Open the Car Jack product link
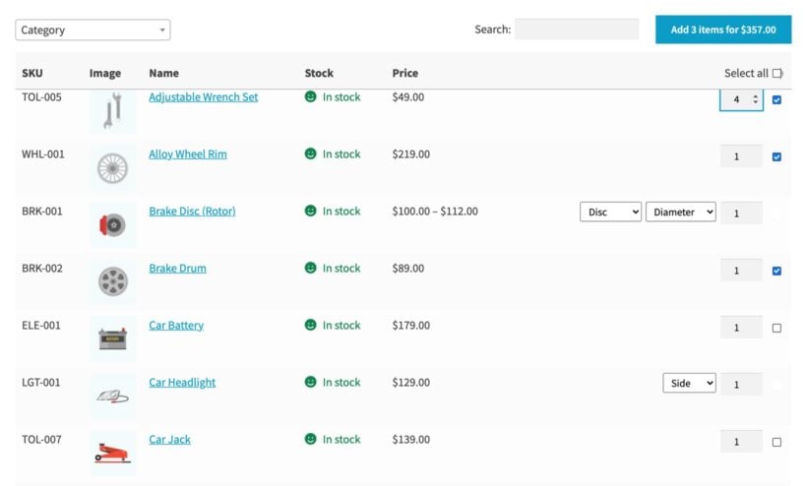The height and width of the screenshot is (486, 807). click(170, 440)
